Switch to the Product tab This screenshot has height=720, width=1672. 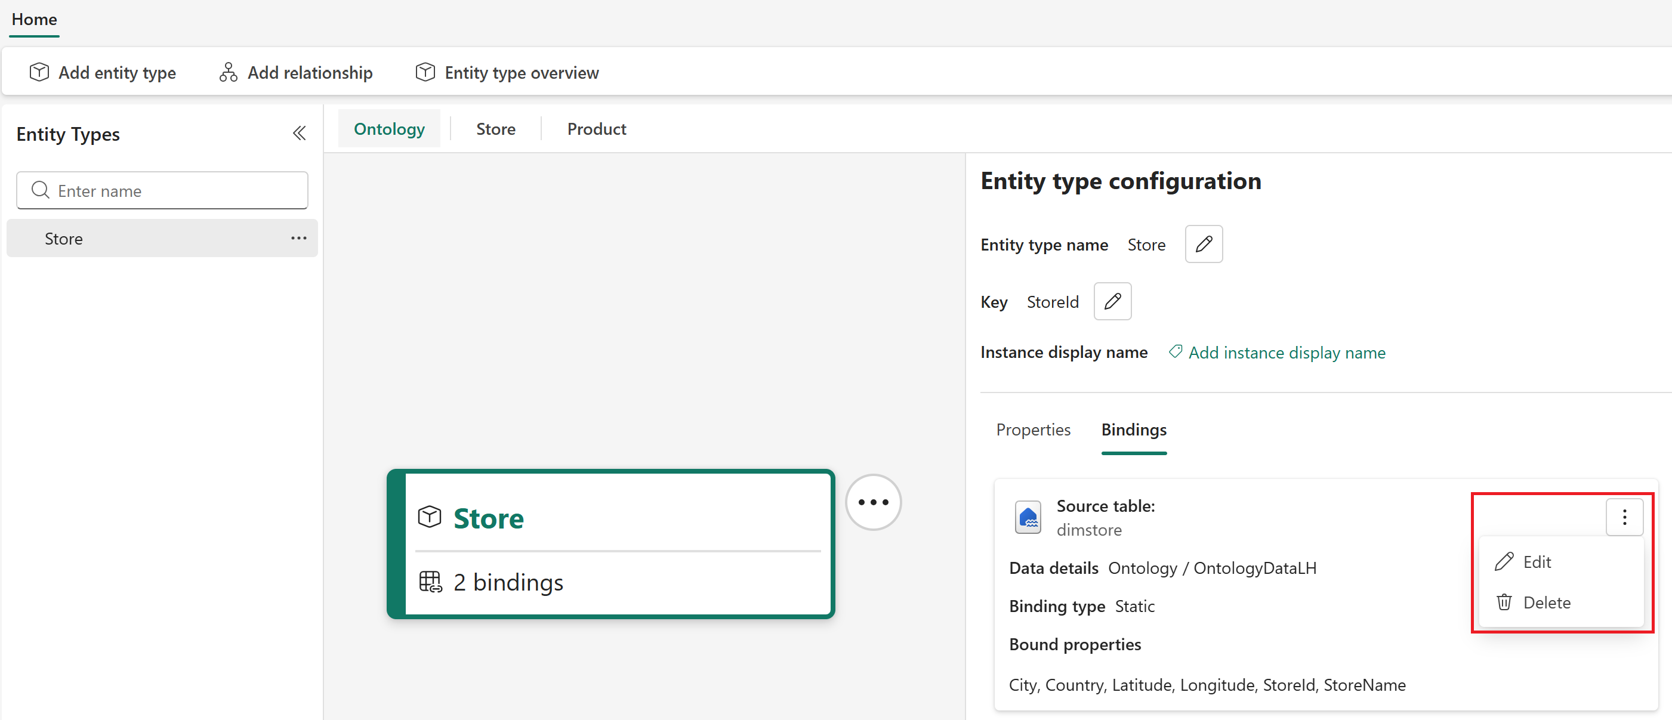pyautogui.click(x=596, y=128)
